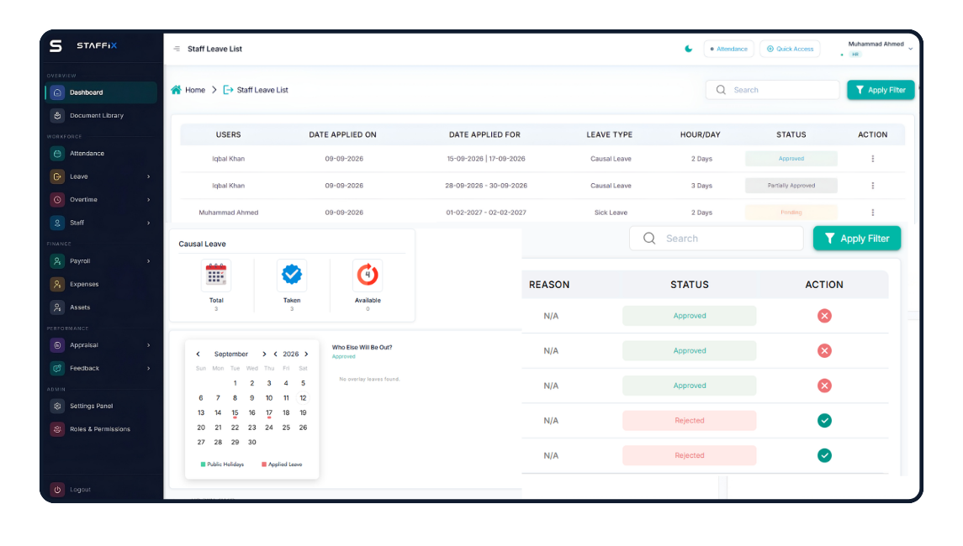Open action menu for the Partially Approved row
The height and width of the screenshot is (546, 963).
[x=873, y=186]
